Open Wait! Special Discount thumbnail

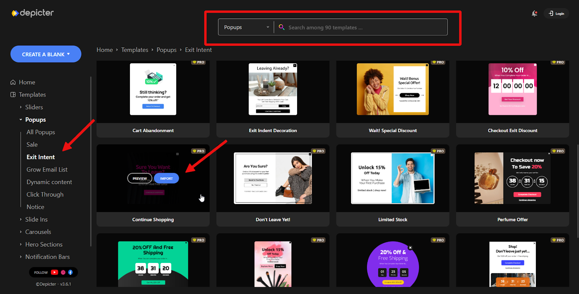(393, 89)
